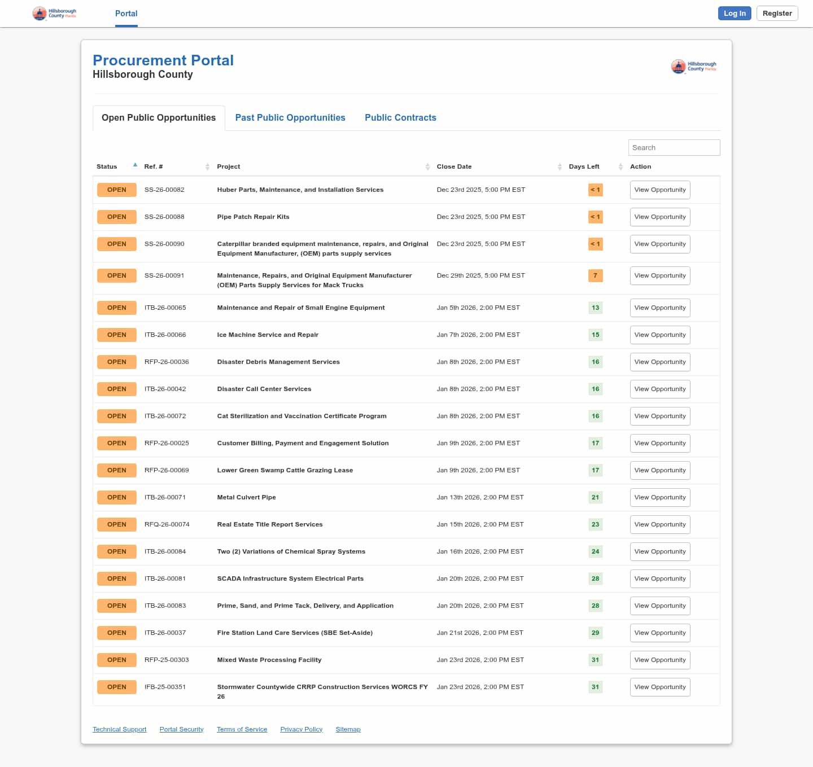Image resolution: width=813 pixels, height=767 pixels.
Task: Click the OPEN badge for Pipe Patch Repair Kits
Action: coord(117,217)
